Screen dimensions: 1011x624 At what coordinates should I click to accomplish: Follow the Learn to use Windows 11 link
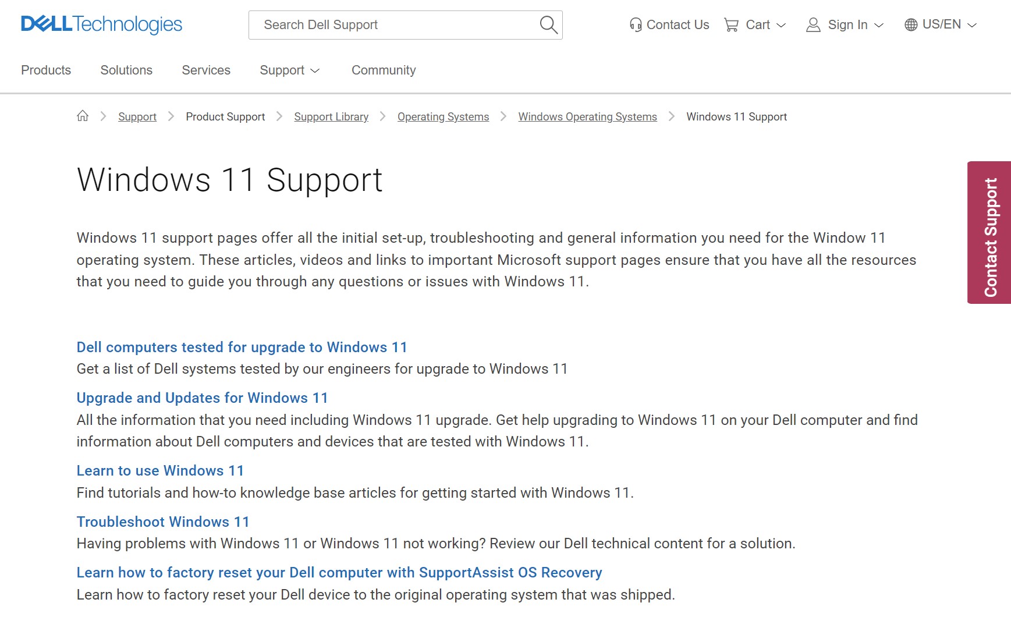pos(160,470)
